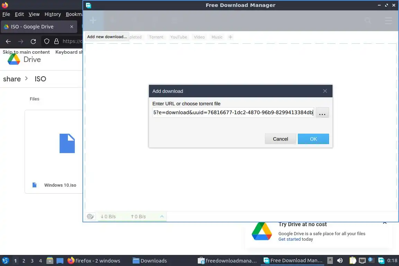Expand the bottom speed panel chevron
Viewport: 399px width, 266px height.
(x=162, y=216)
